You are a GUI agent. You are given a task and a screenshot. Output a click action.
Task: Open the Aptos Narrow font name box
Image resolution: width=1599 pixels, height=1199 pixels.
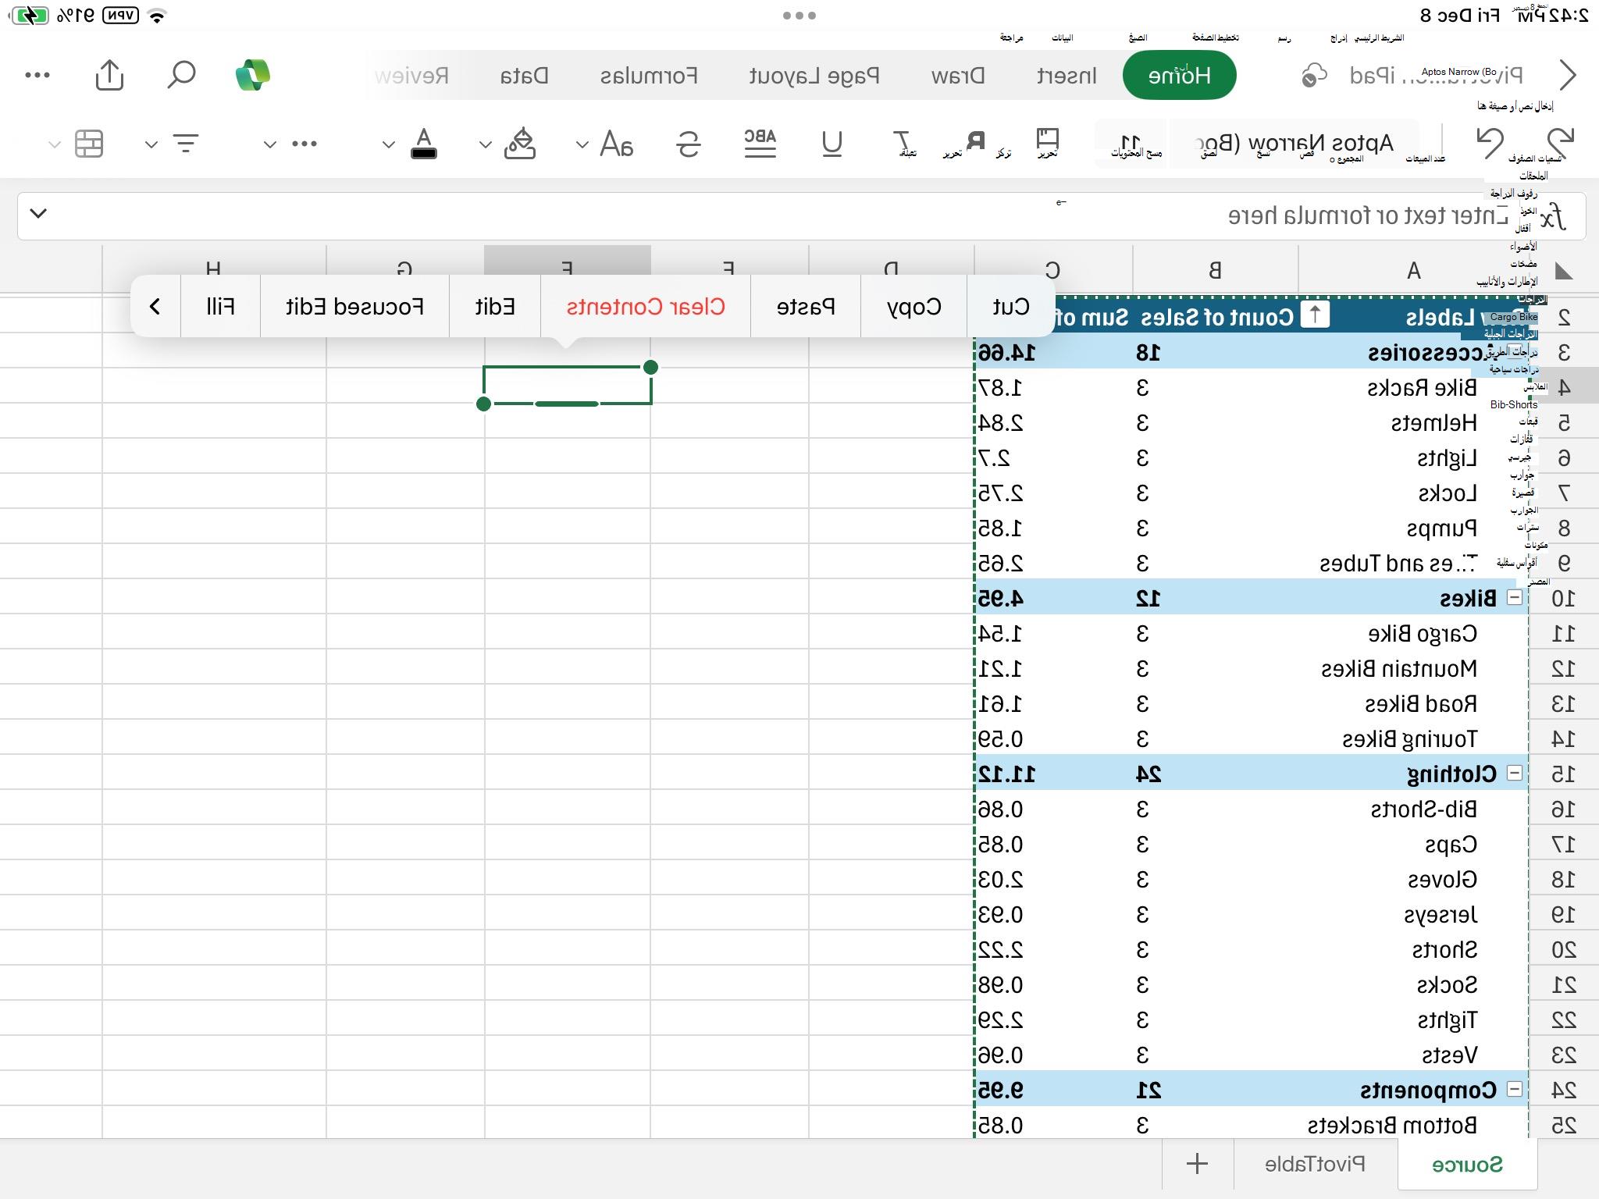click(1294, 144)
